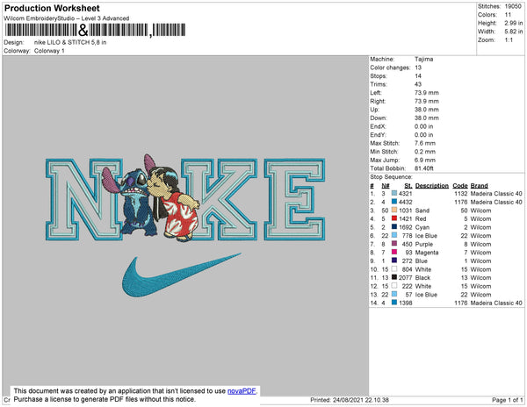
Task: Open the novaPDF link in the notice
Action: click(x=242, y=391)
